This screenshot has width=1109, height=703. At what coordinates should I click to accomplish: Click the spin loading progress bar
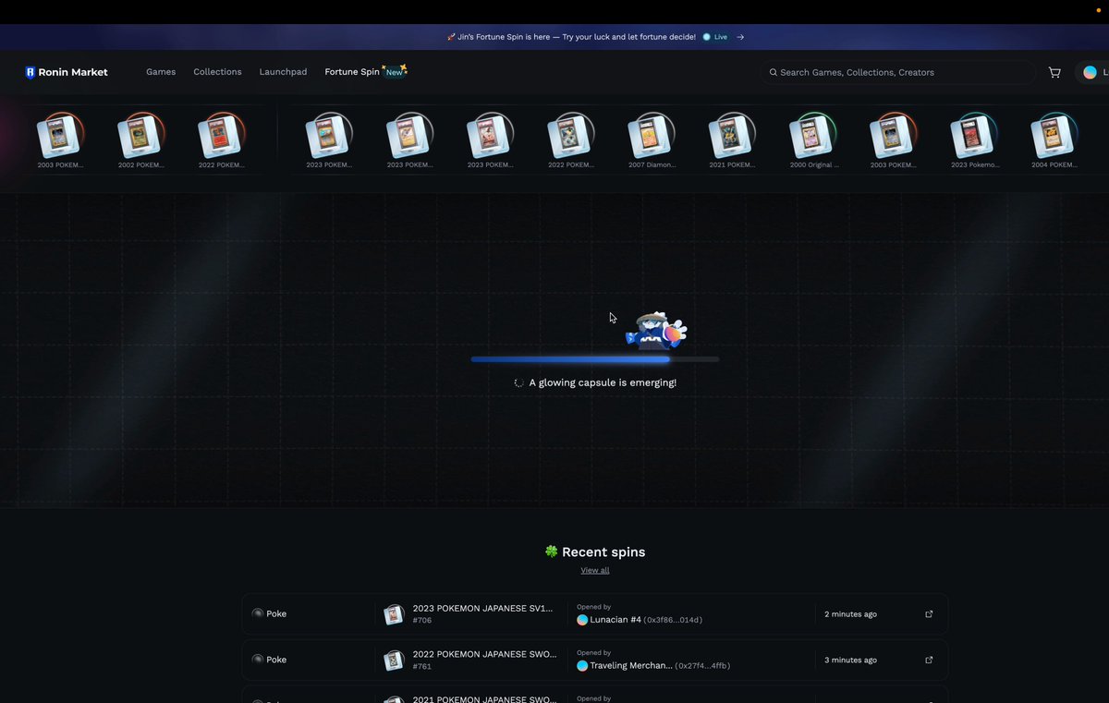595,359
